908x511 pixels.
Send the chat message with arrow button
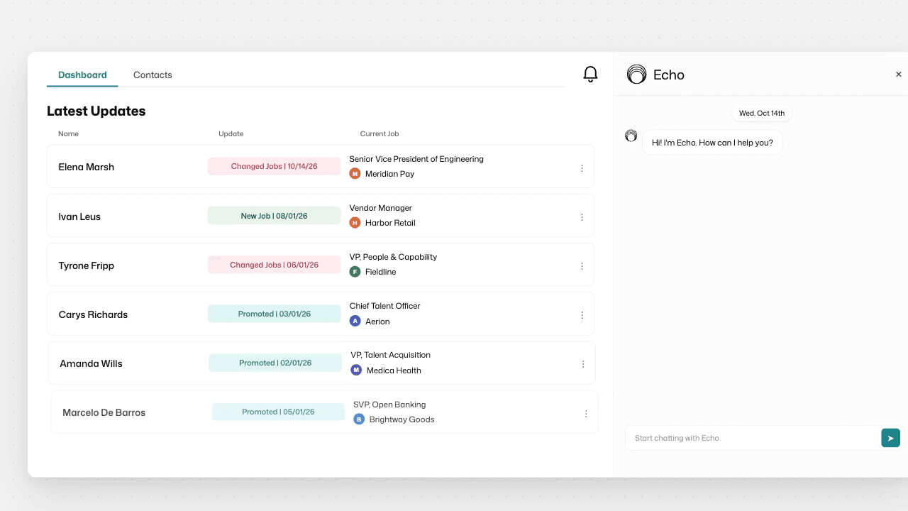[x=890, y=438]
